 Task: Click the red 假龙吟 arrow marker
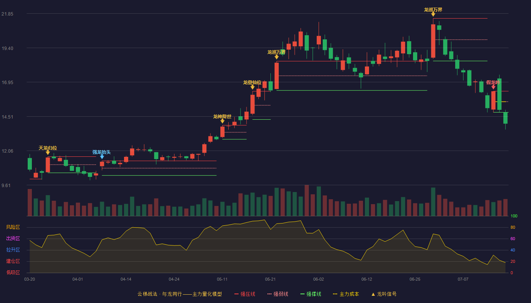(x=493, y=87)
